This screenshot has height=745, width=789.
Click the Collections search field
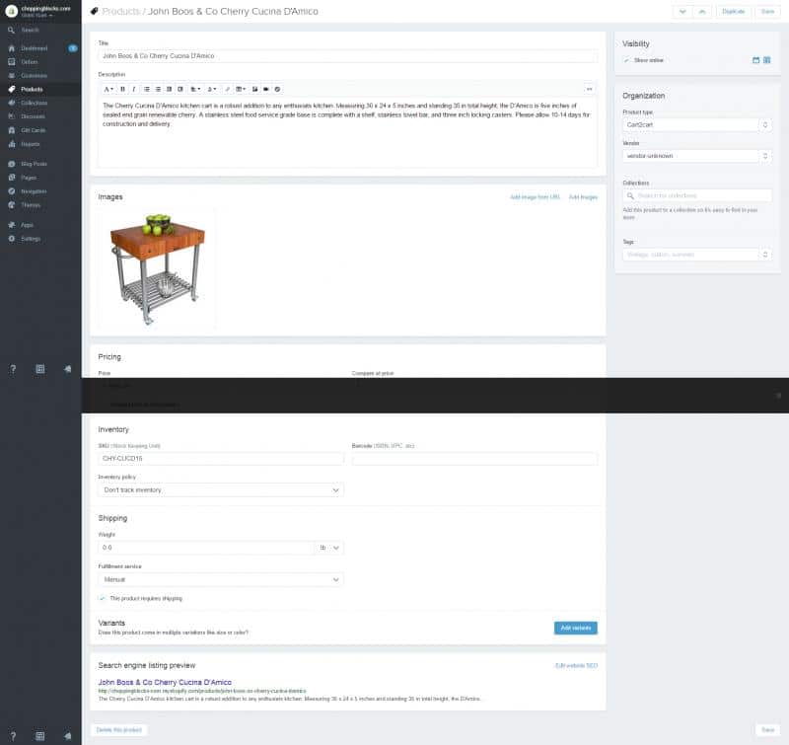(697, 195)
